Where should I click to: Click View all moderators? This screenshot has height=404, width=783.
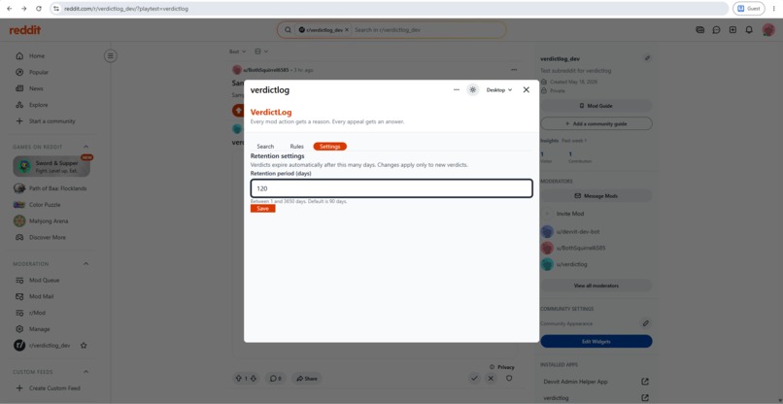pyautogui.click(x=596, y=286)
